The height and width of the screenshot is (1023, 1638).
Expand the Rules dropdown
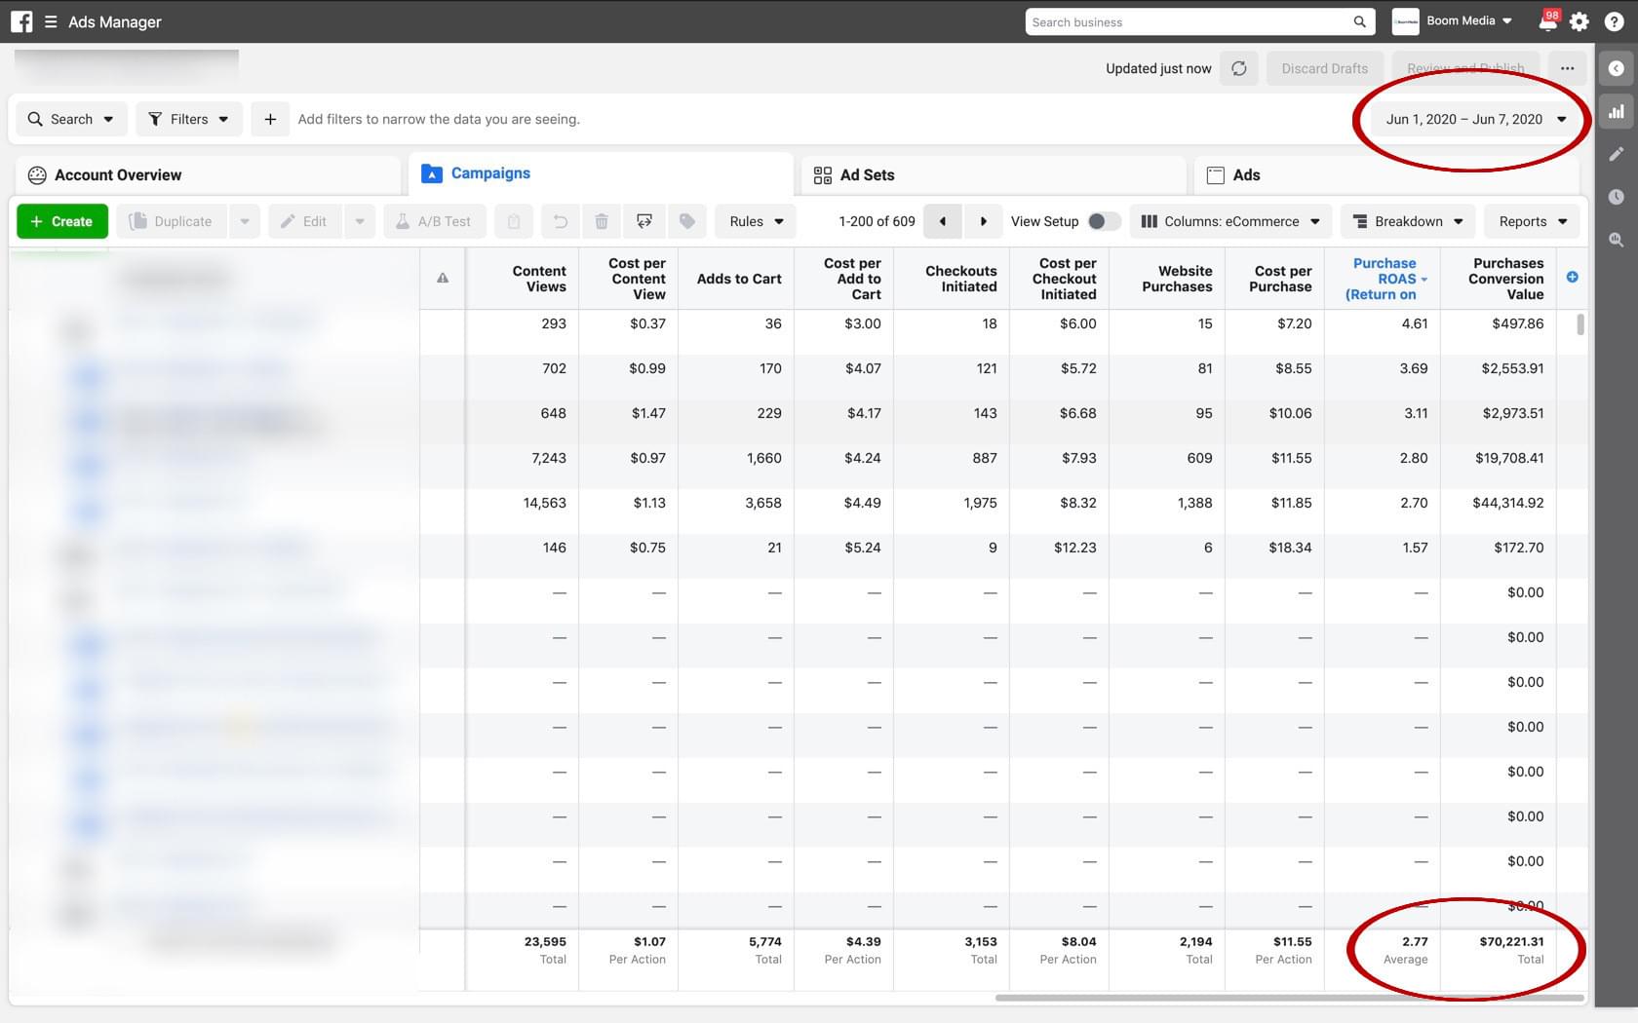pos(756,221)
